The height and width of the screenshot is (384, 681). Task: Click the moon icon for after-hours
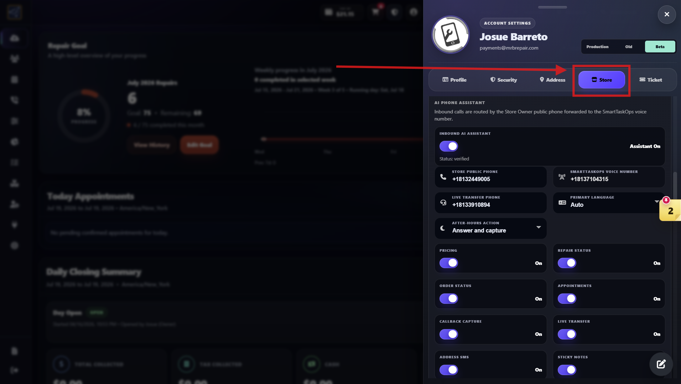coord(443,228)
